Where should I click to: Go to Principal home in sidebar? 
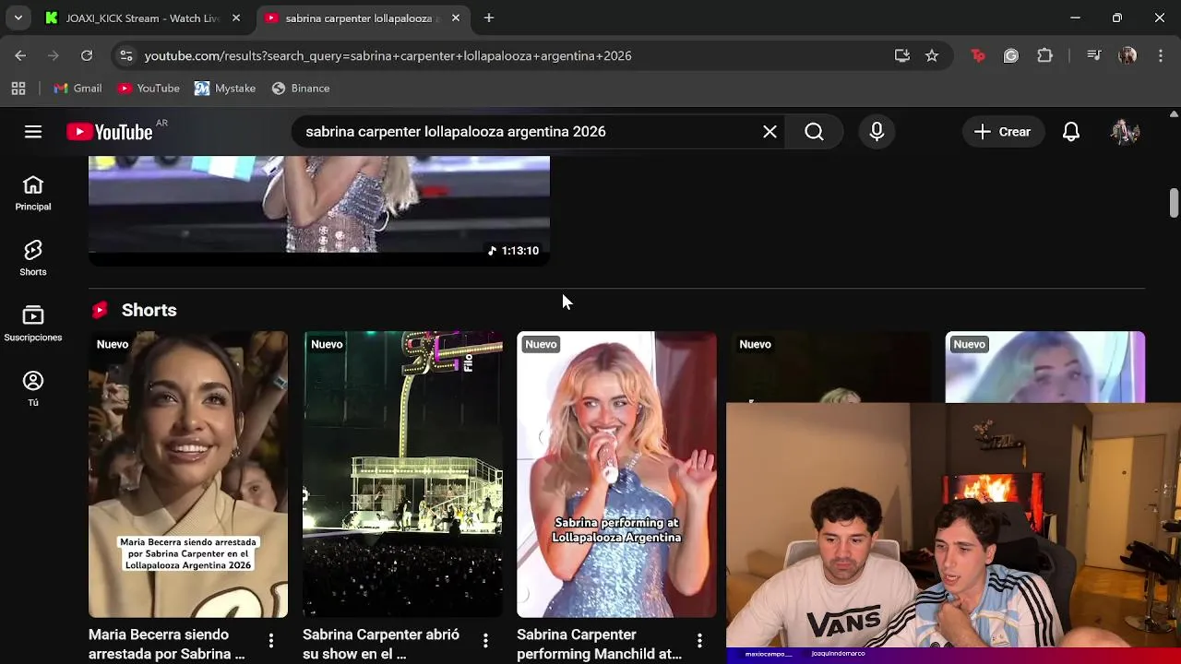pos(33,194)
